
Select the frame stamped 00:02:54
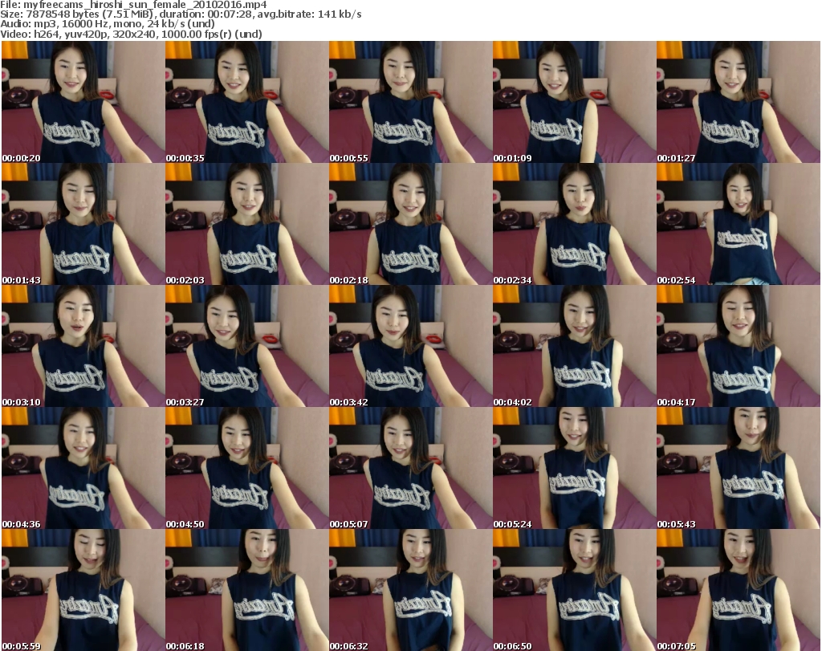click(x=739, y=224)
